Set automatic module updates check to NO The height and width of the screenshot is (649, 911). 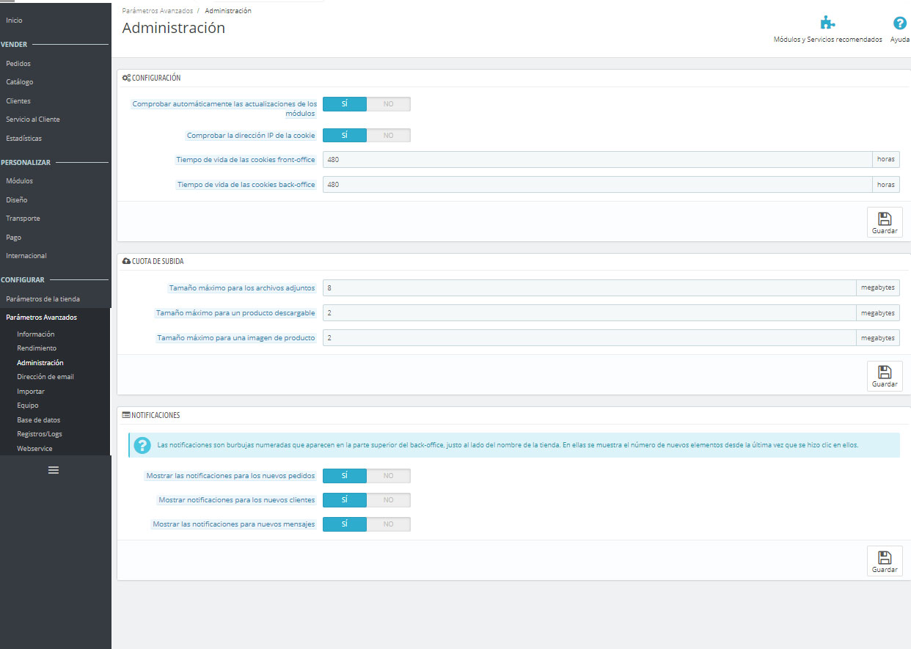[x=389, y=104]
